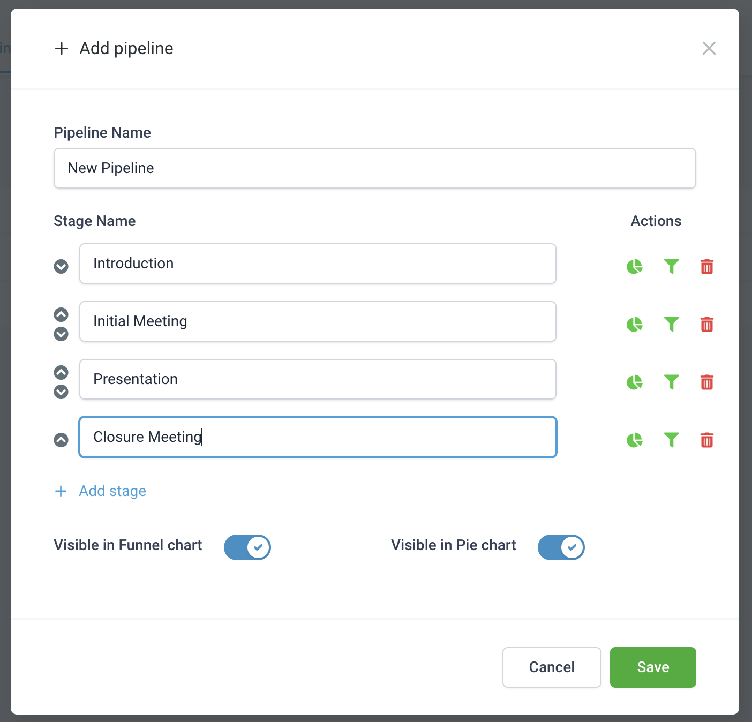Delete the Presentation stage

(x=707, y=382)
